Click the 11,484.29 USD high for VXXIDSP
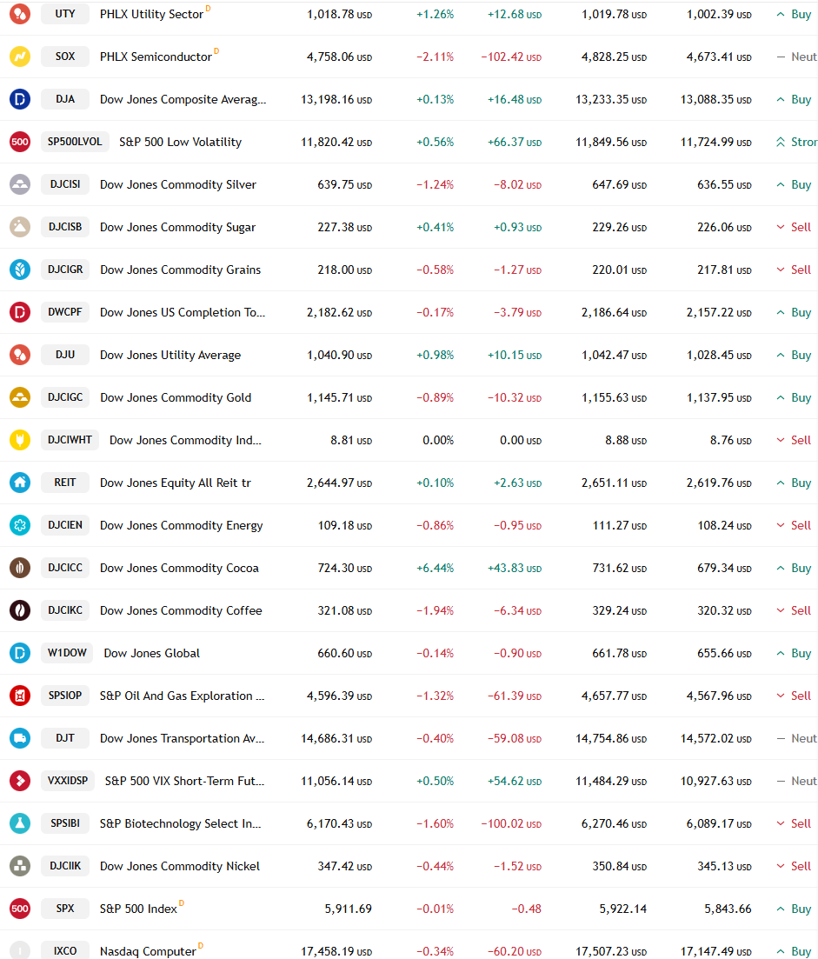 (611, 782)
